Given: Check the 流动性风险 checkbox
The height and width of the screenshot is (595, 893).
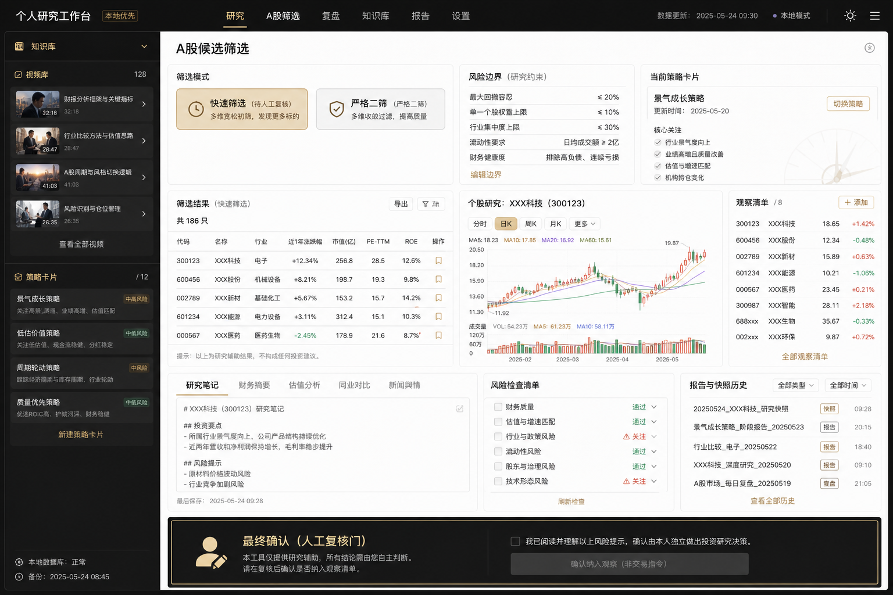Looking at the screenshot, I should tap(498, 451).
